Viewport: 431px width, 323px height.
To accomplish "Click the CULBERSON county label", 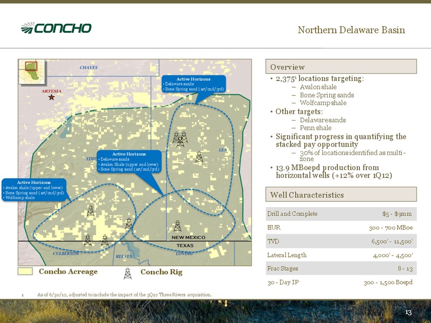I will point(66,253).
